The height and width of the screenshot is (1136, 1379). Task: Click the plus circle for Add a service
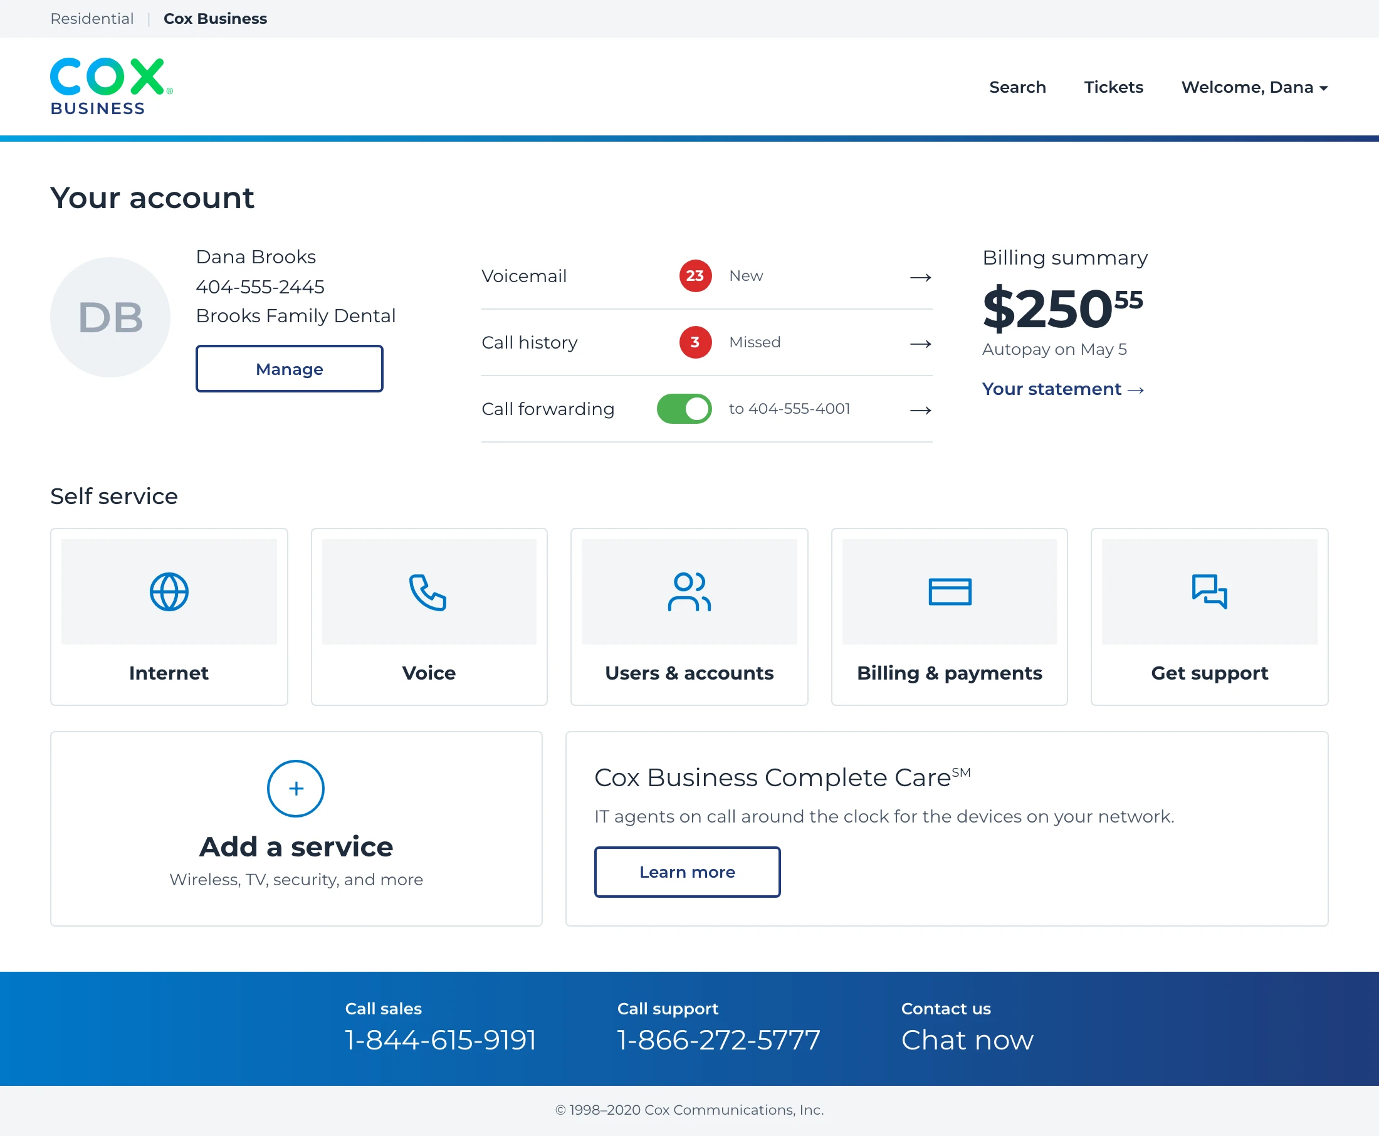pos(296,789)
